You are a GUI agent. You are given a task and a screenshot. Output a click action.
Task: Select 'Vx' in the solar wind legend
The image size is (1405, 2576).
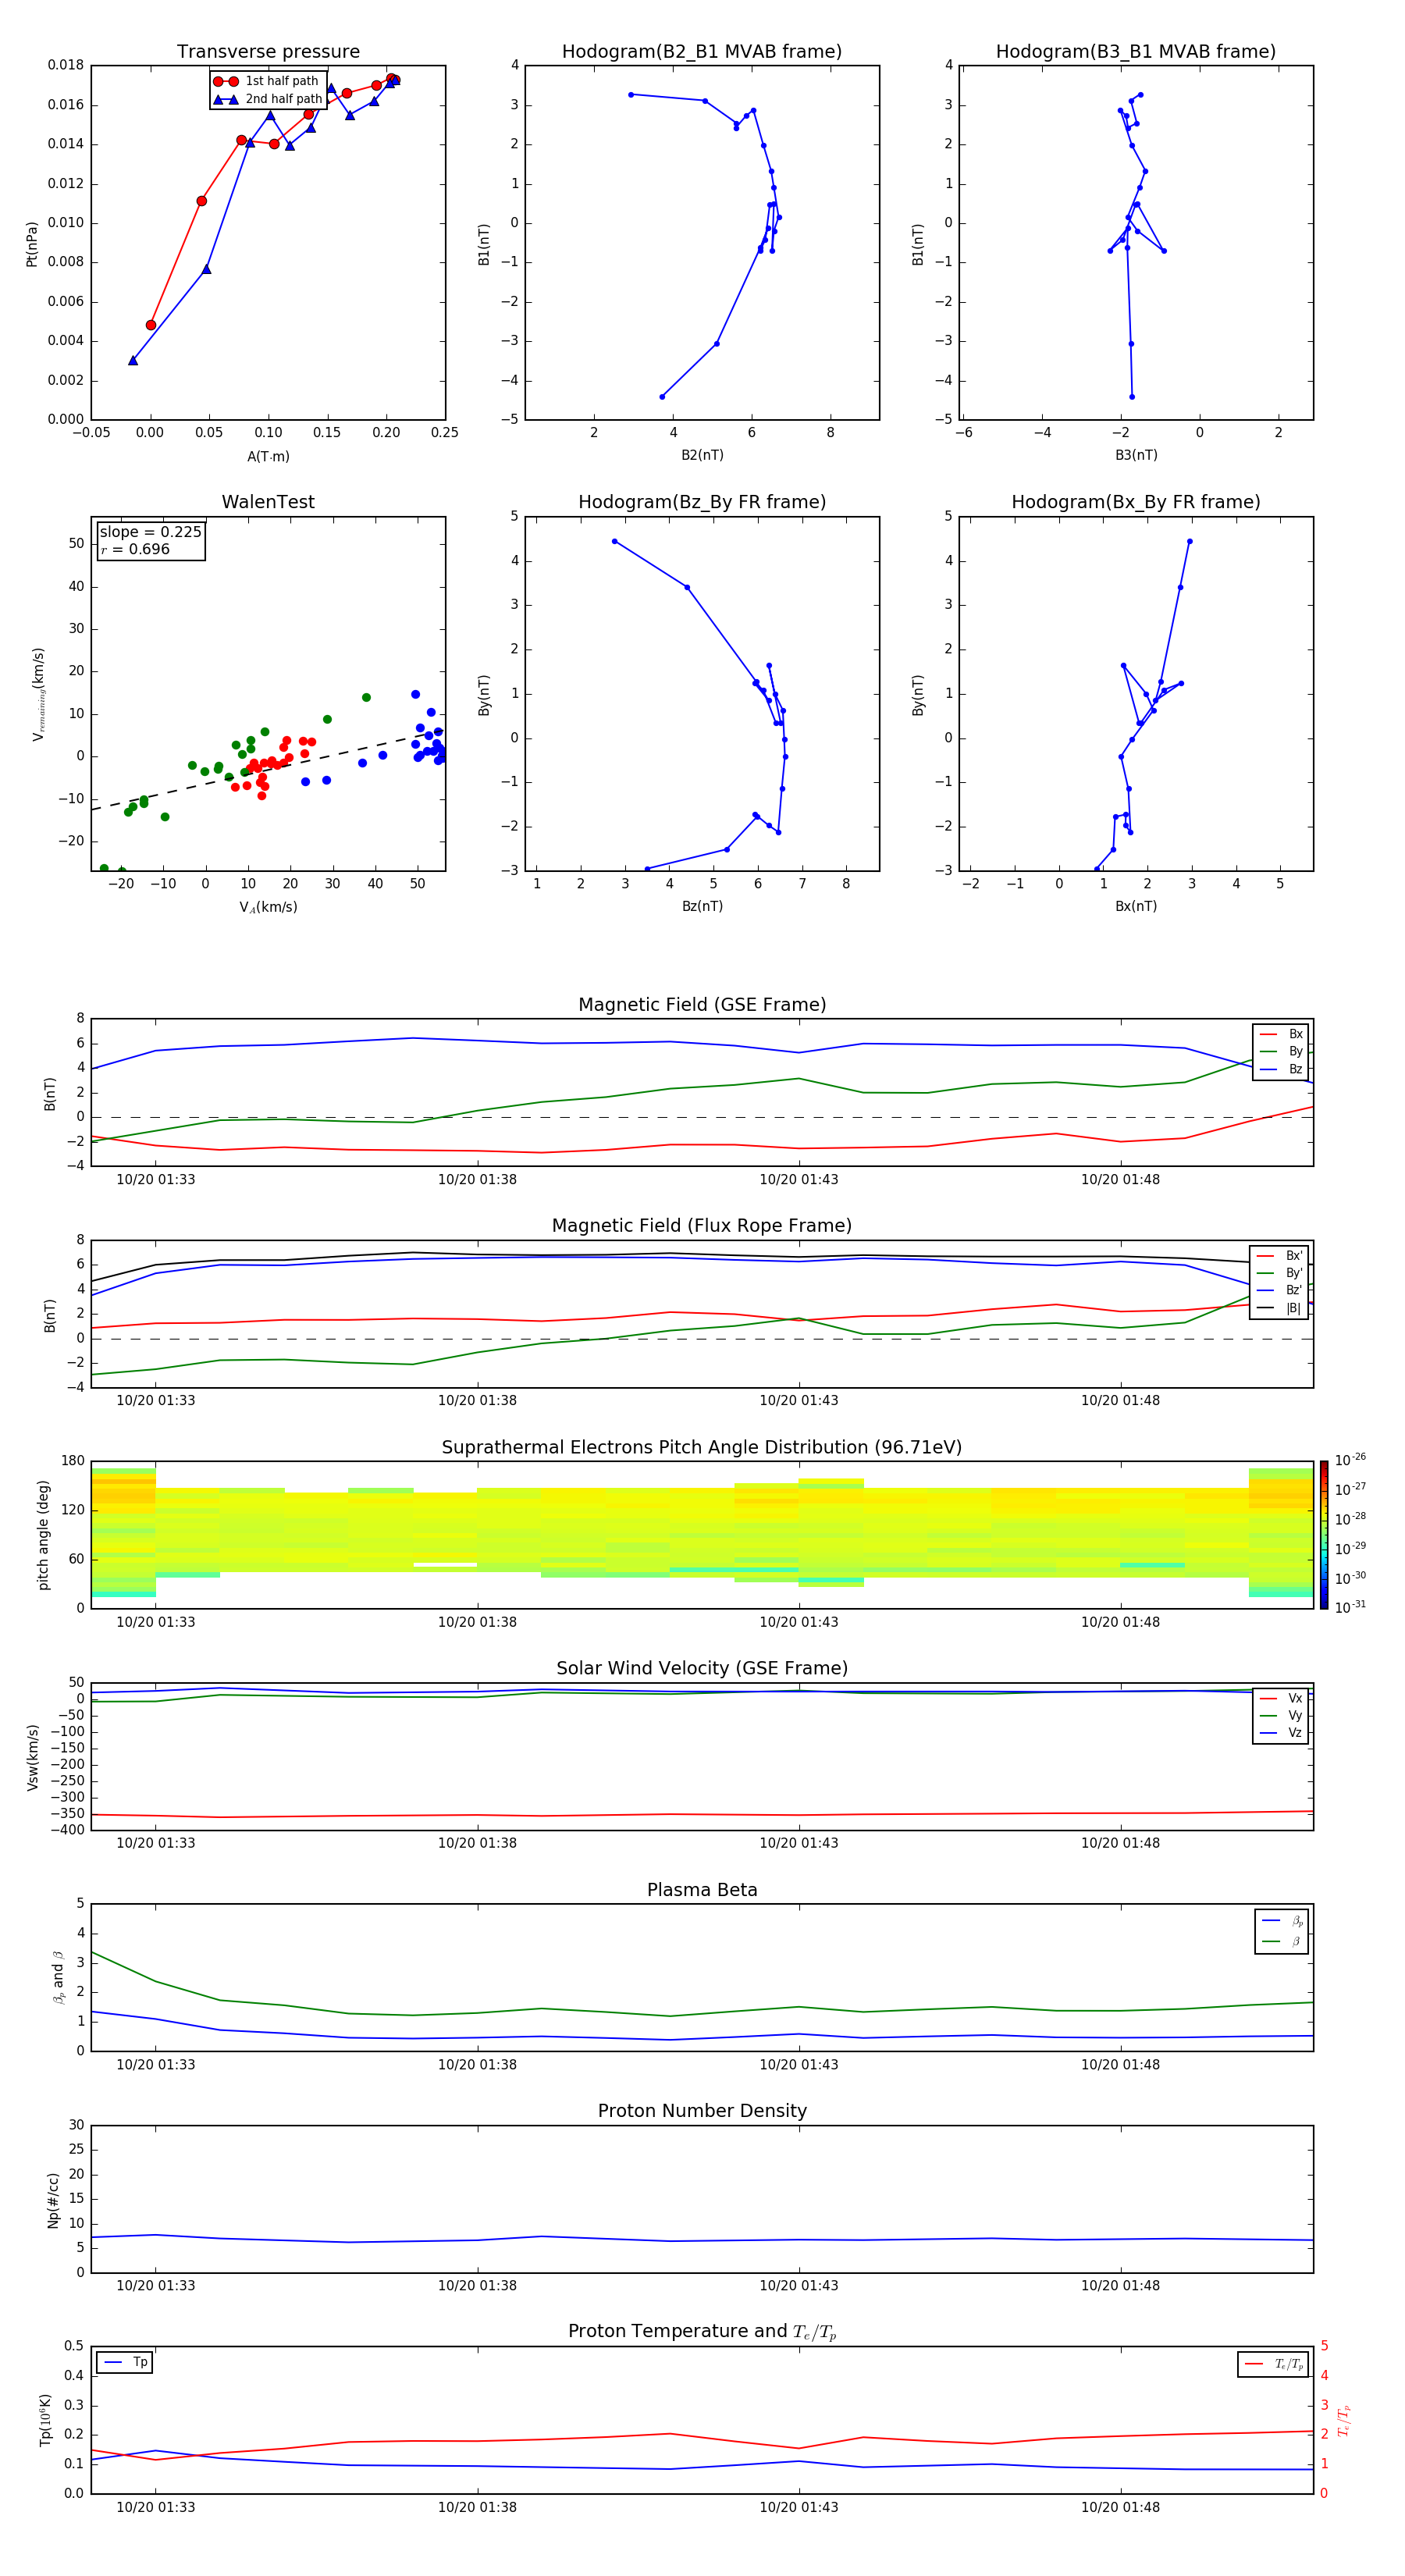1281,1698
